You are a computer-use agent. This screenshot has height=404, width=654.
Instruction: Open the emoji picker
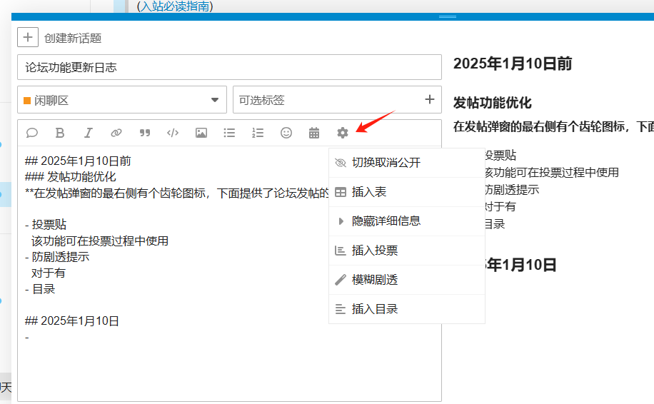[286, 133]
